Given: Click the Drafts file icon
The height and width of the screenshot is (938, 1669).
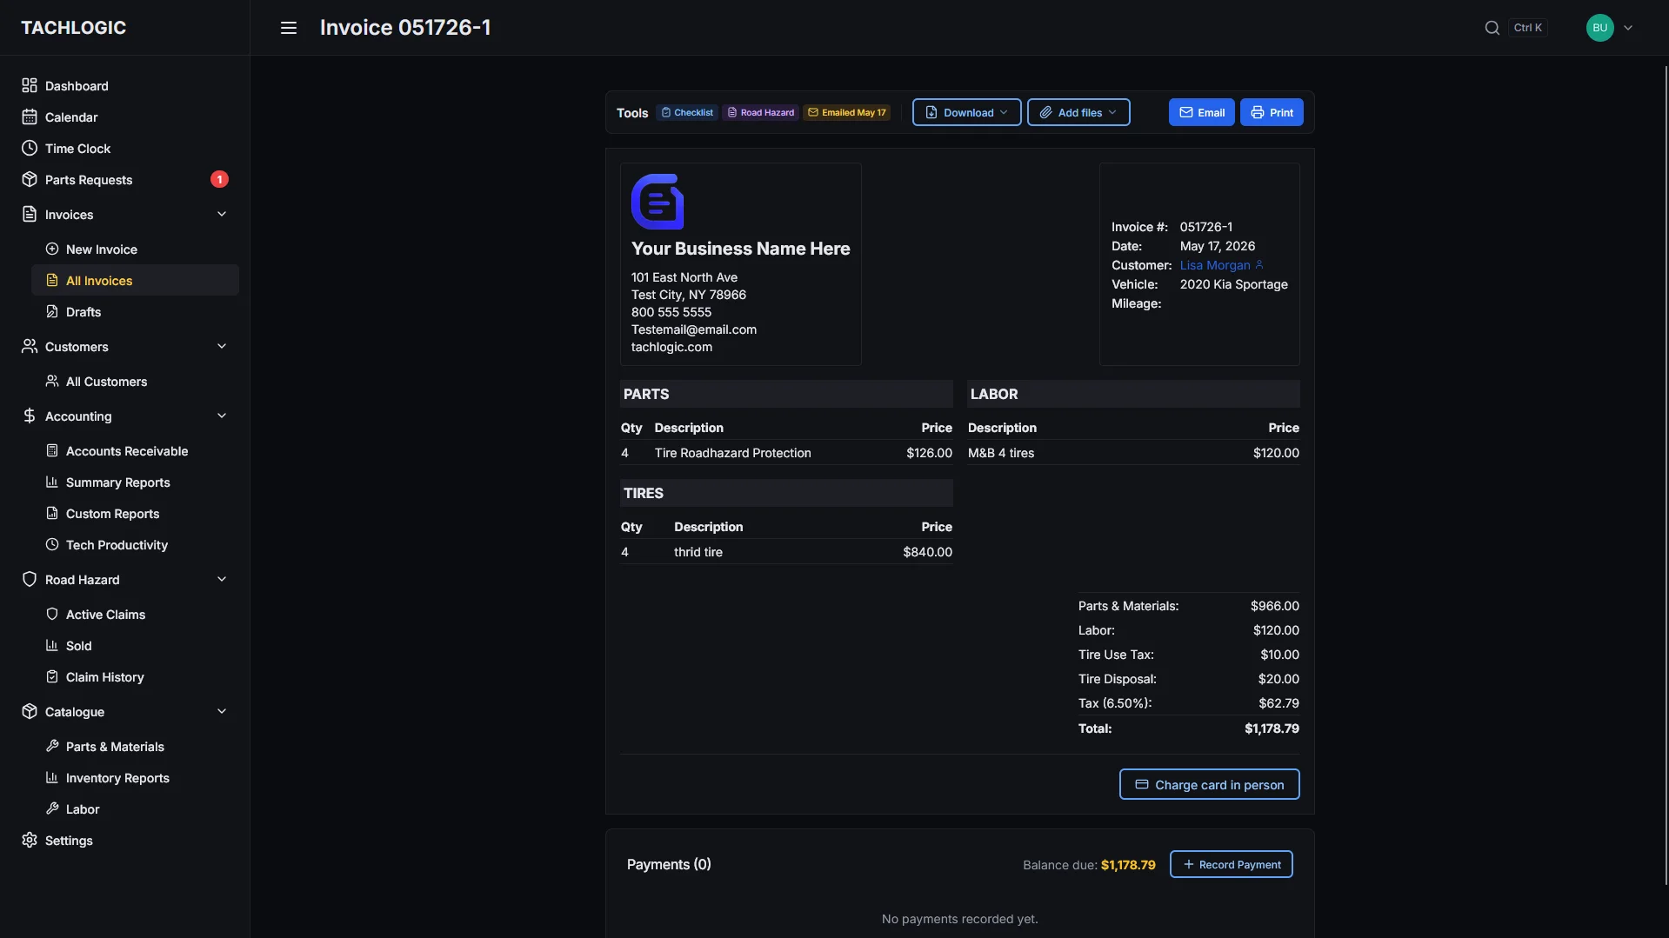Looking at the screenshot, I should (x=52, y=311).
